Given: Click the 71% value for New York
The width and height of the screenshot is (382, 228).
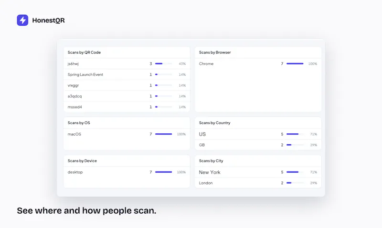Looking at the screenshot, I should [x=314, y=172].
